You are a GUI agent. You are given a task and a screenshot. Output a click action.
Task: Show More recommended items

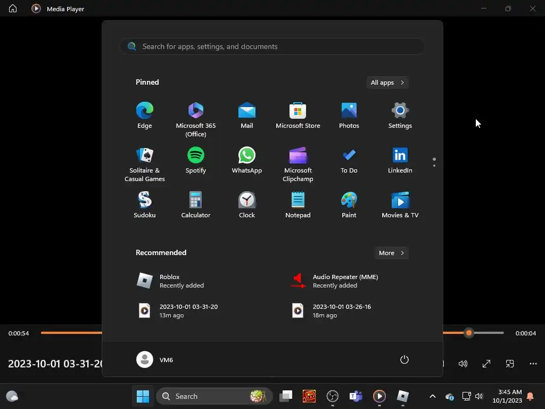391,253
